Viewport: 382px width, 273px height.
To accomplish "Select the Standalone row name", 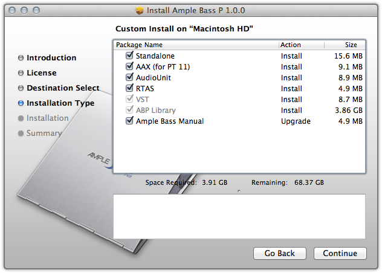I will pyautogui.click(x=155, y=56).
